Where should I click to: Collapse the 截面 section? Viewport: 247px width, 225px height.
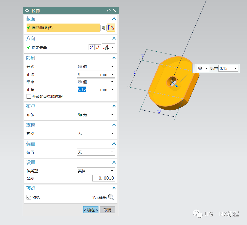tap(114, 18)
